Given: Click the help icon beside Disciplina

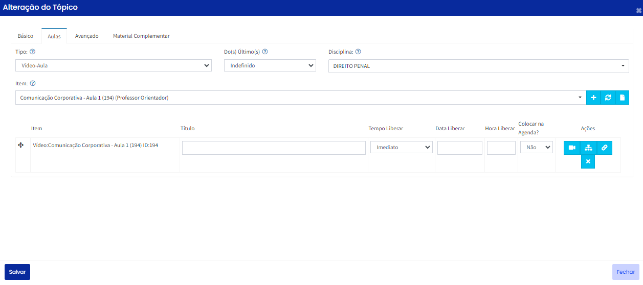Looking at the screenshot, I should point(358,52).
